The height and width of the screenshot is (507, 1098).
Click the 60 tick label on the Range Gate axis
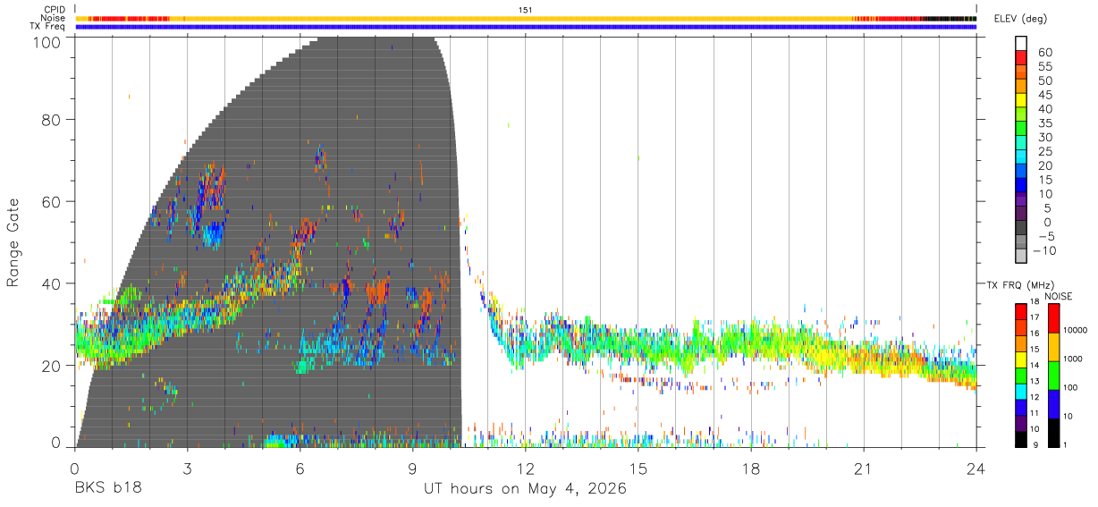[x=52, y=202]
